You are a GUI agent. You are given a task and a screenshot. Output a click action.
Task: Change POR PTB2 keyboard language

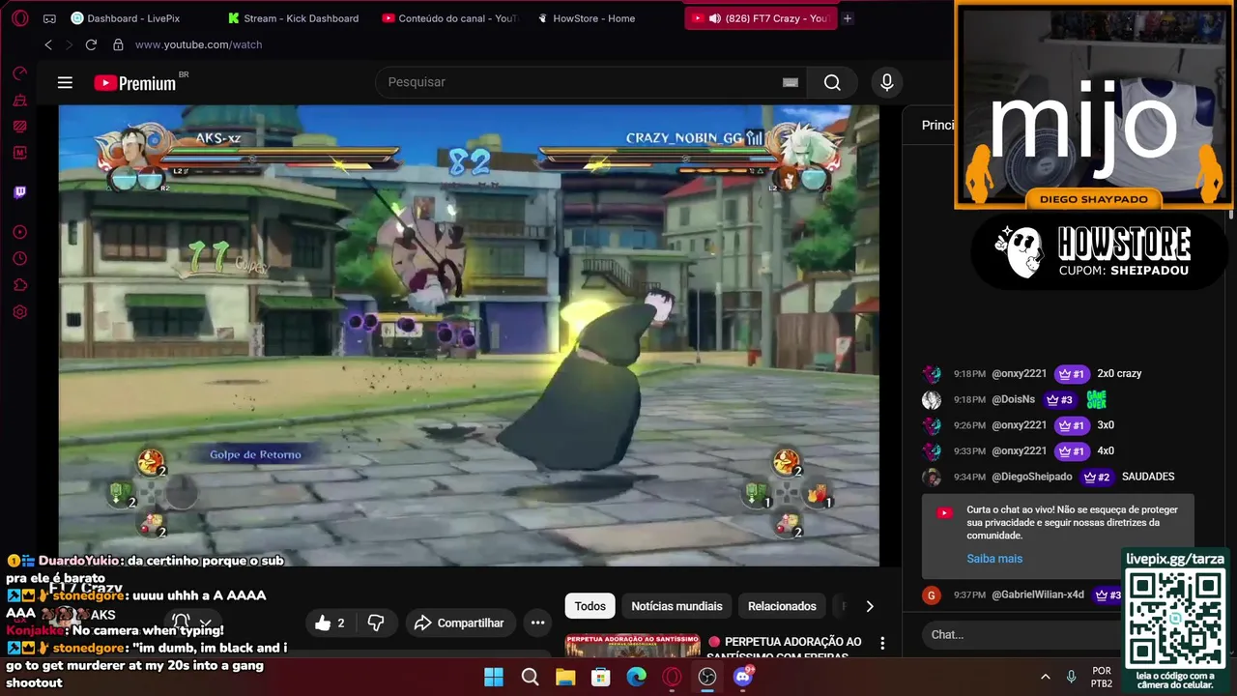click(x=1102, y=677)
